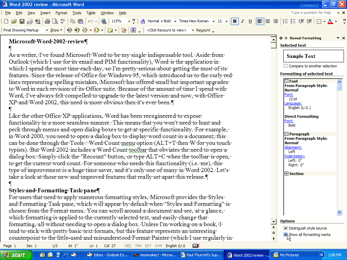Open the Print Preview tool
This screenshot has height=260, width=347.
[x=55, y=21]
